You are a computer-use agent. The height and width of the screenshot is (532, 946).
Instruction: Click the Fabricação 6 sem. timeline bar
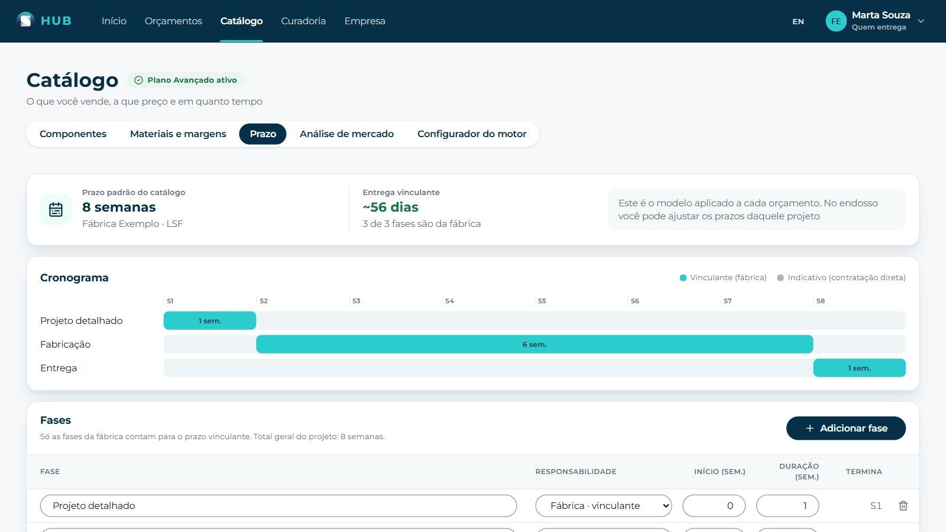534,345
